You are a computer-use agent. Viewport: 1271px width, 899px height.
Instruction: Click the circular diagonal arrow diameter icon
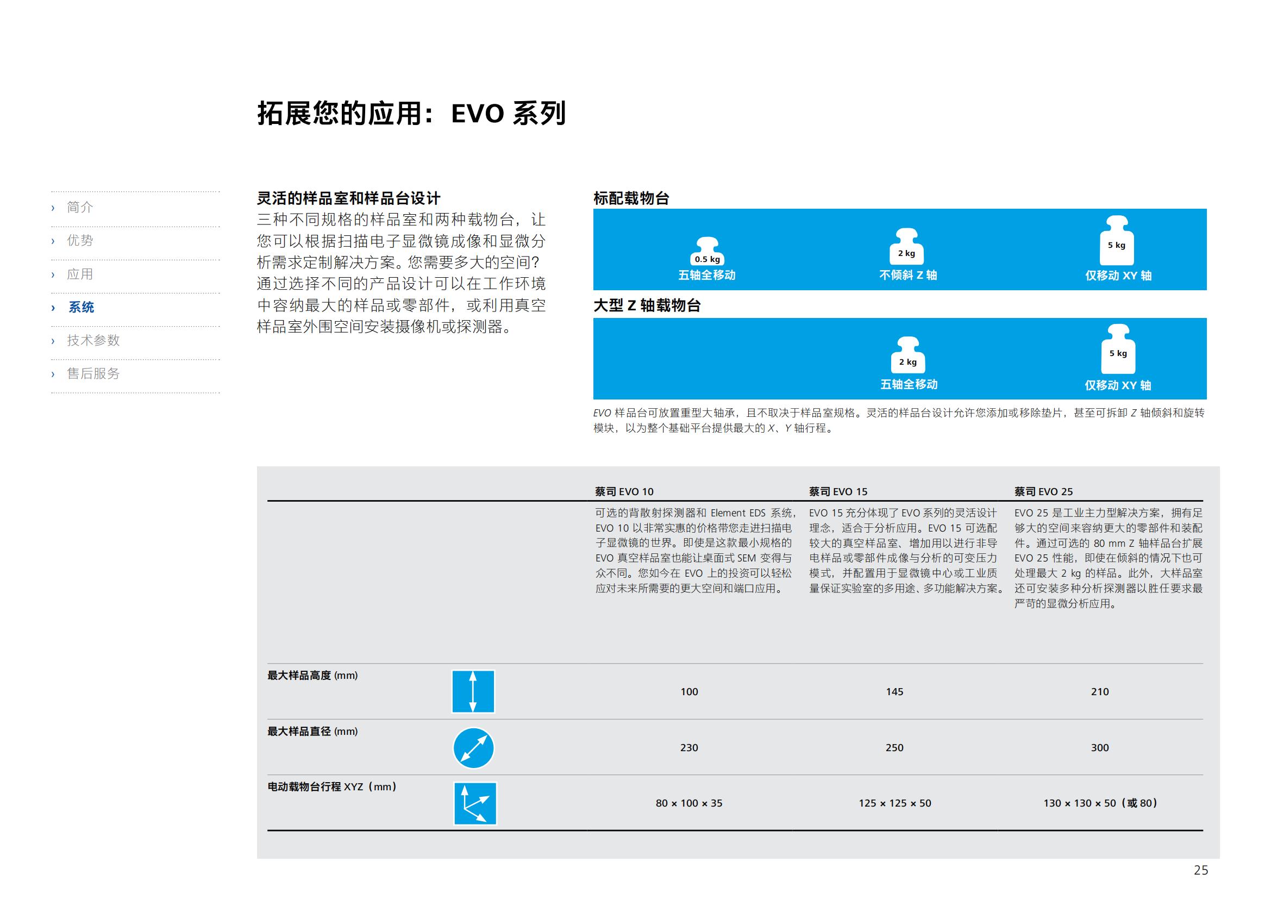coord(473,748)
